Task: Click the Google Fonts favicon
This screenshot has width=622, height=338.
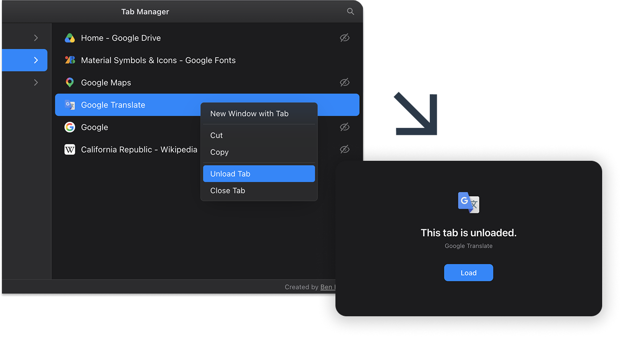Action: pyautogui.click(x=70, y=60)
